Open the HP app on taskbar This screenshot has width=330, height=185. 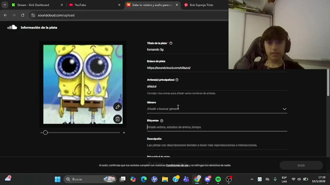pos(154,179)
